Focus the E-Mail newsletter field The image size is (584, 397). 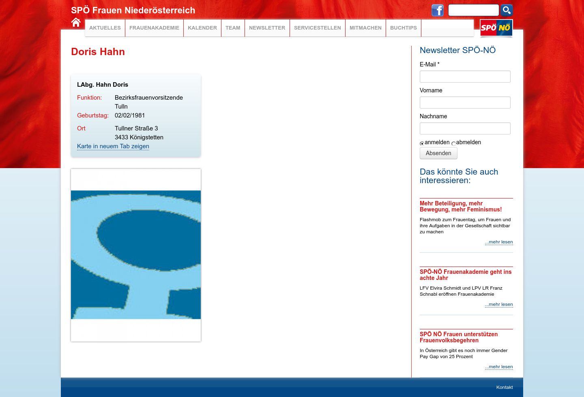pos(465,77)
